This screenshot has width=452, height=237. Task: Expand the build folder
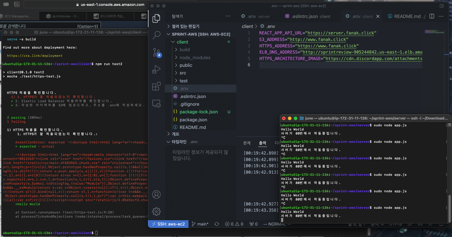(x=201, y=50)
